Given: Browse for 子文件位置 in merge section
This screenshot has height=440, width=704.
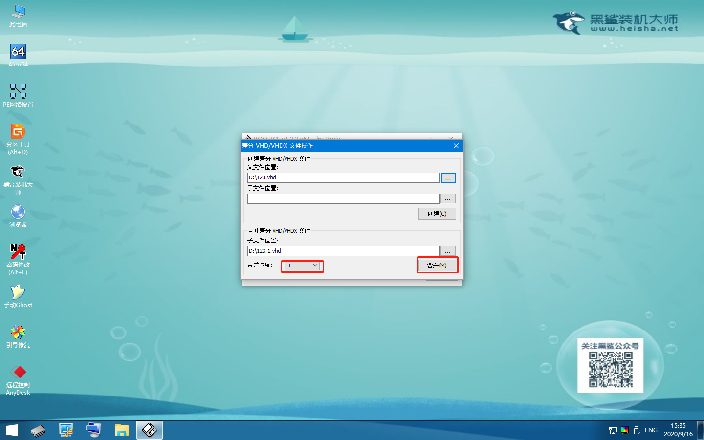Looking at the screenshot, I should tap(448, 251).
